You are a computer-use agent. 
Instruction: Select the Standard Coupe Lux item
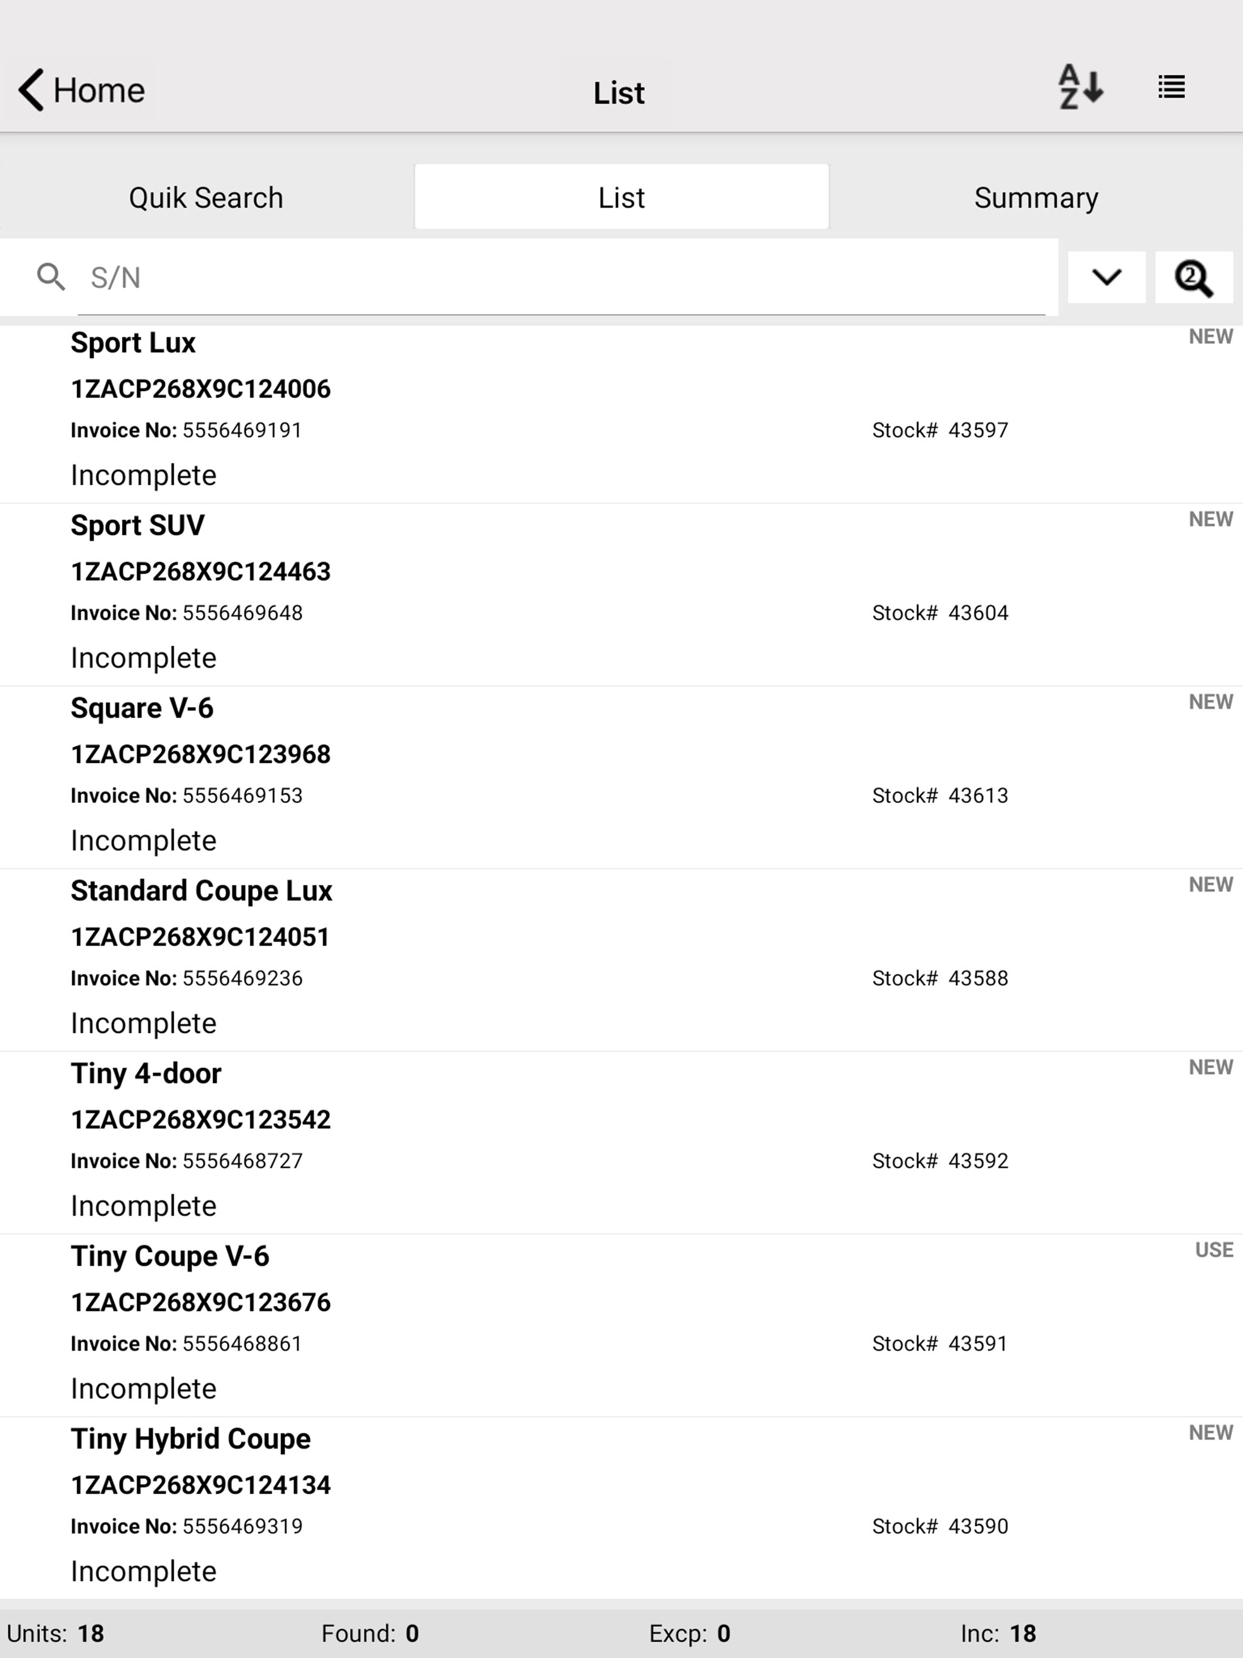point(621,961)
